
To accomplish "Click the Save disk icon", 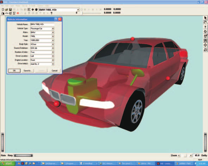I will click(10, 9).
